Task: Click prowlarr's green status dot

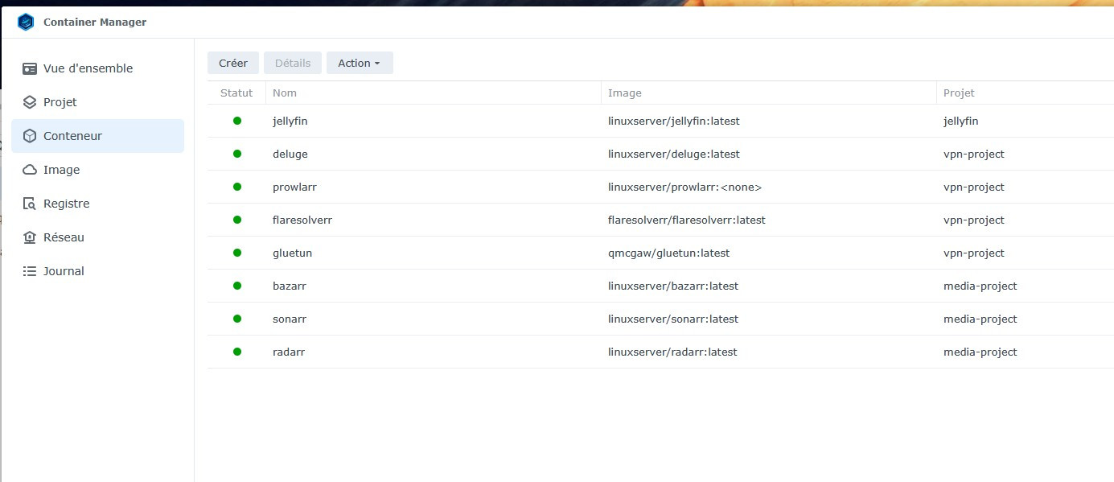Action: [x=237, y=187]
